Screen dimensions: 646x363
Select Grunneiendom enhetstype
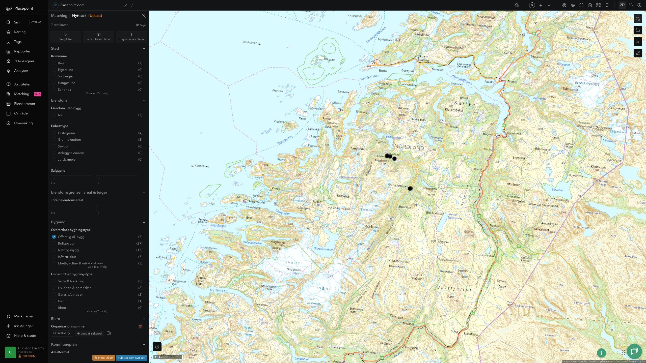(54, 139)
